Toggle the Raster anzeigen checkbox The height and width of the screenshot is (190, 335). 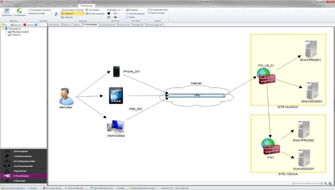coord(149,13)
